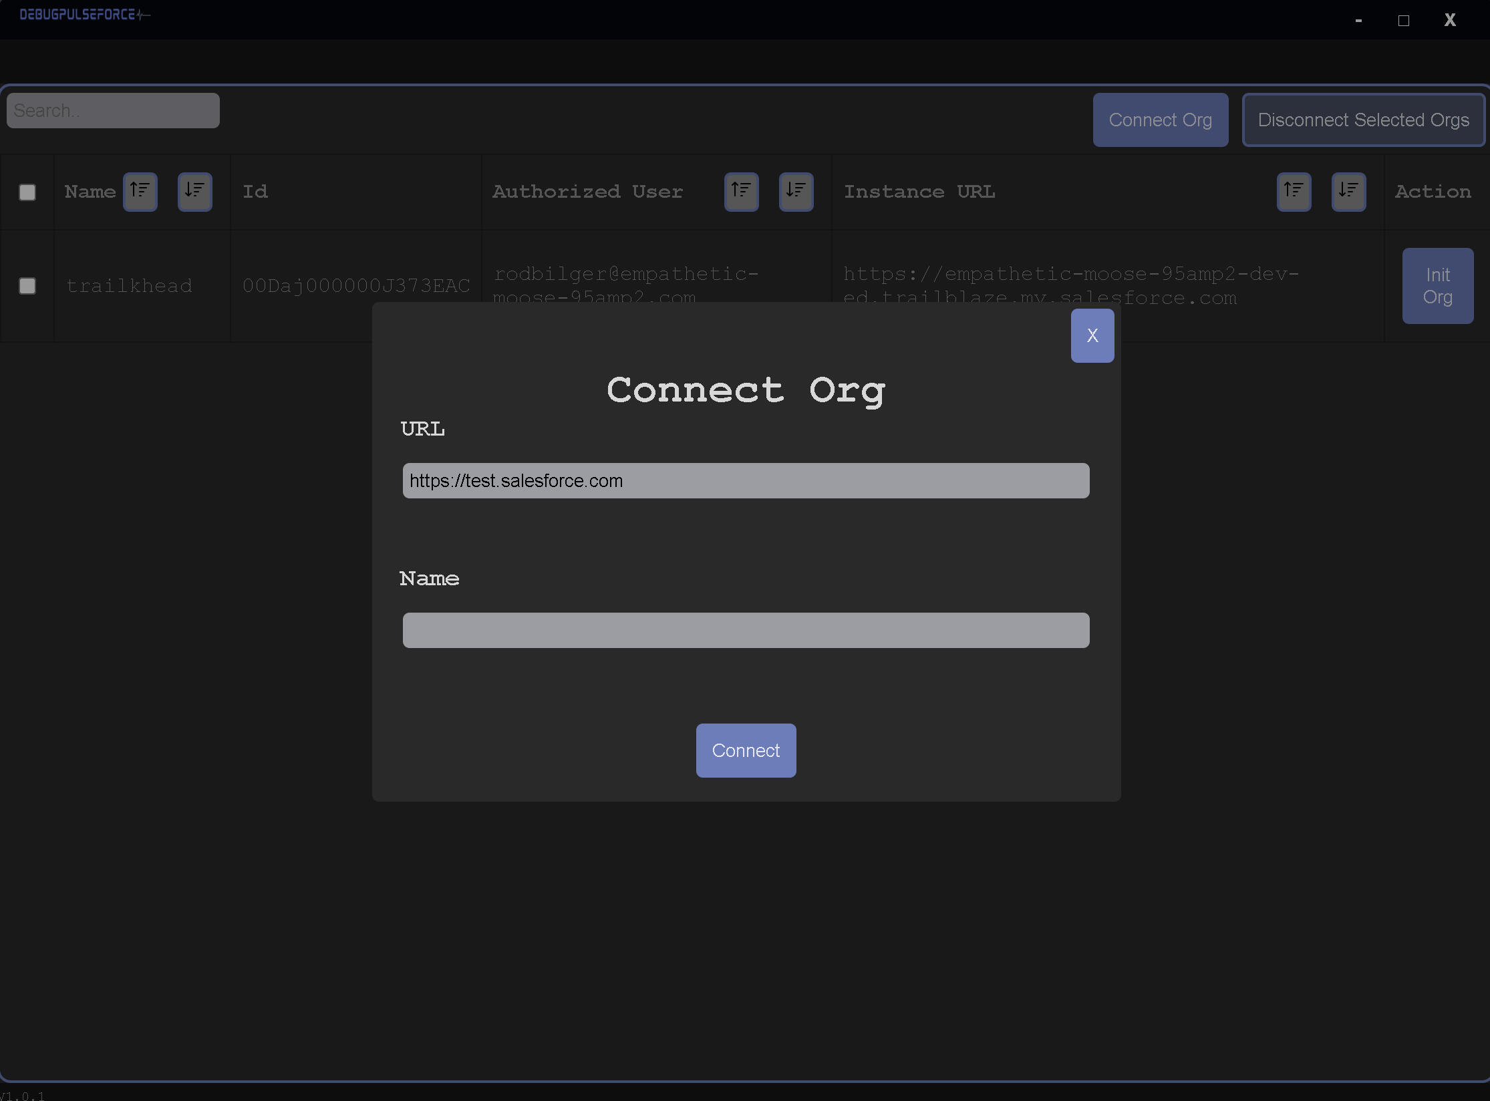Sort Authorized User column descending
Image resolution: width=1490 pixels, height=1101 pixels.
(796, 192)
